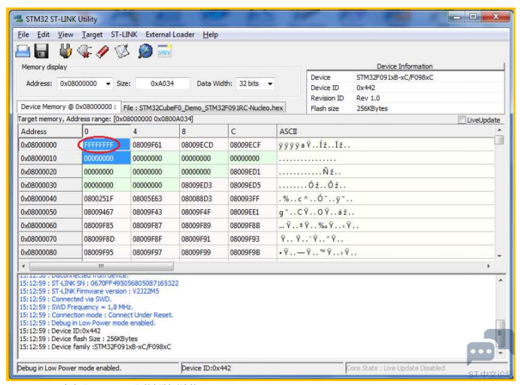The image size is (520, 385).
Task: Click log line Device flash Size 256KBytes
Action: (x=78, y=339)
